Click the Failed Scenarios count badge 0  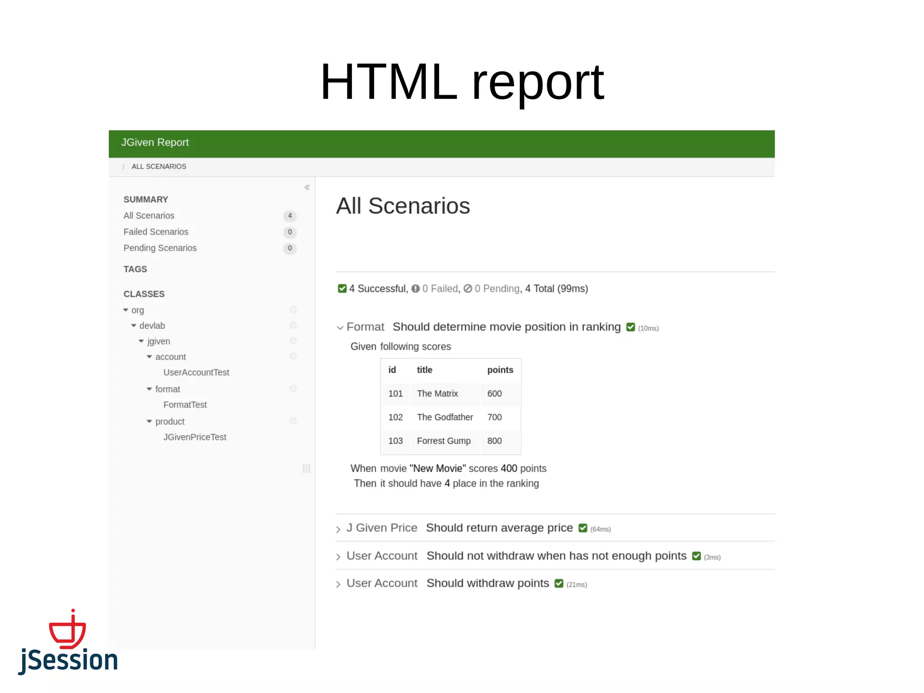coord(290,232)
